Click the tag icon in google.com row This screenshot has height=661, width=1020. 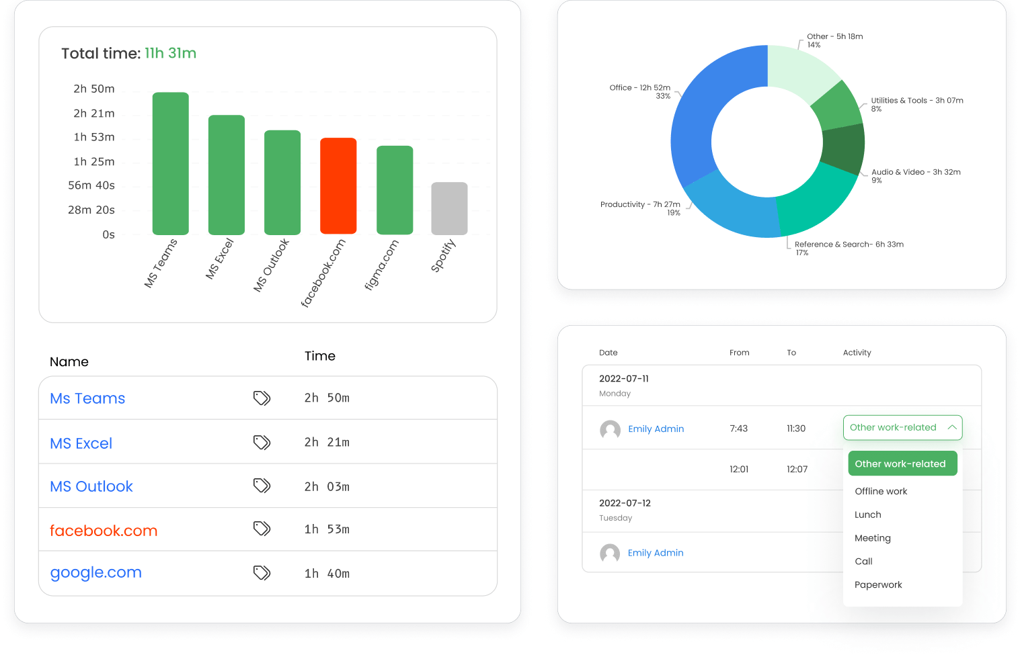[262, 572]
